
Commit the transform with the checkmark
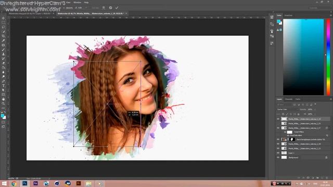click(x=117, y=8)
